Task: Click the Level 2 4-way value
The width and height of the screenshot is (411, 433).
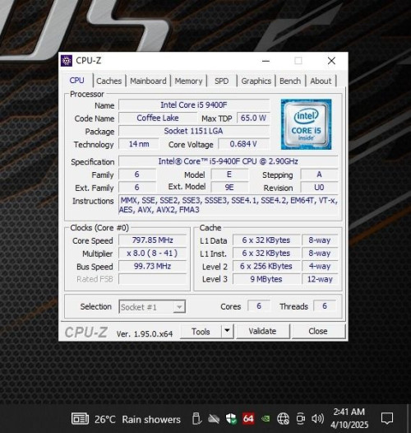Action: [320, 266]
